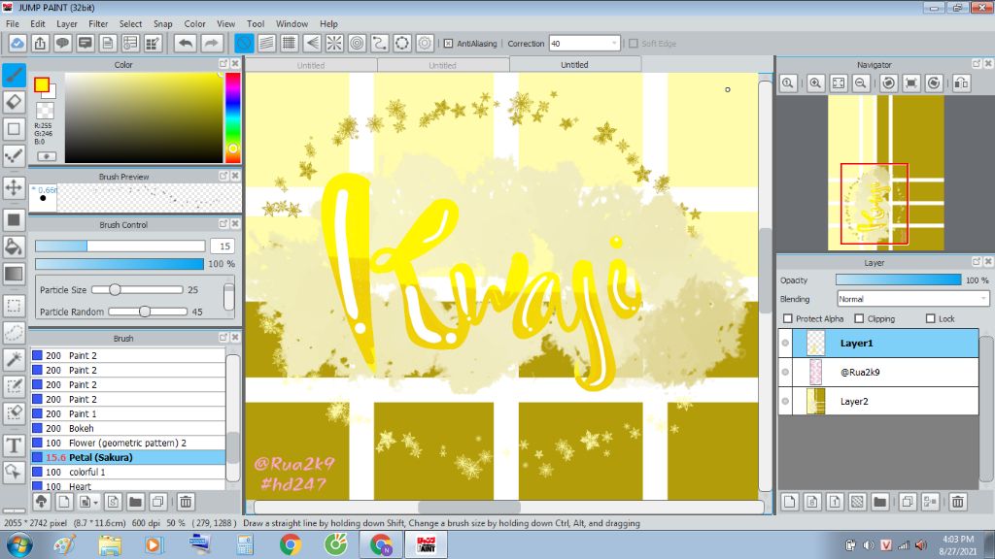Select the Gradient tool
This screenshot has width=995, height=559.
pyautogui.click(x=14, y=274)
